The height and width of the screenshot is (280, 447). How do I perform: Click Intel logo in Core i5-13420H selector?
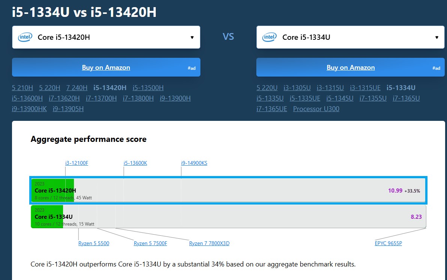point(25,37)
